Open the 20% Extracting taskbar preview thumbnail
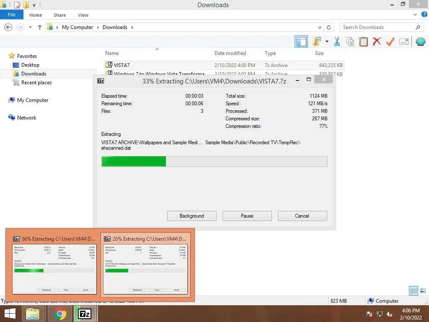The image size is (429, 322). [x=145, y=264]
